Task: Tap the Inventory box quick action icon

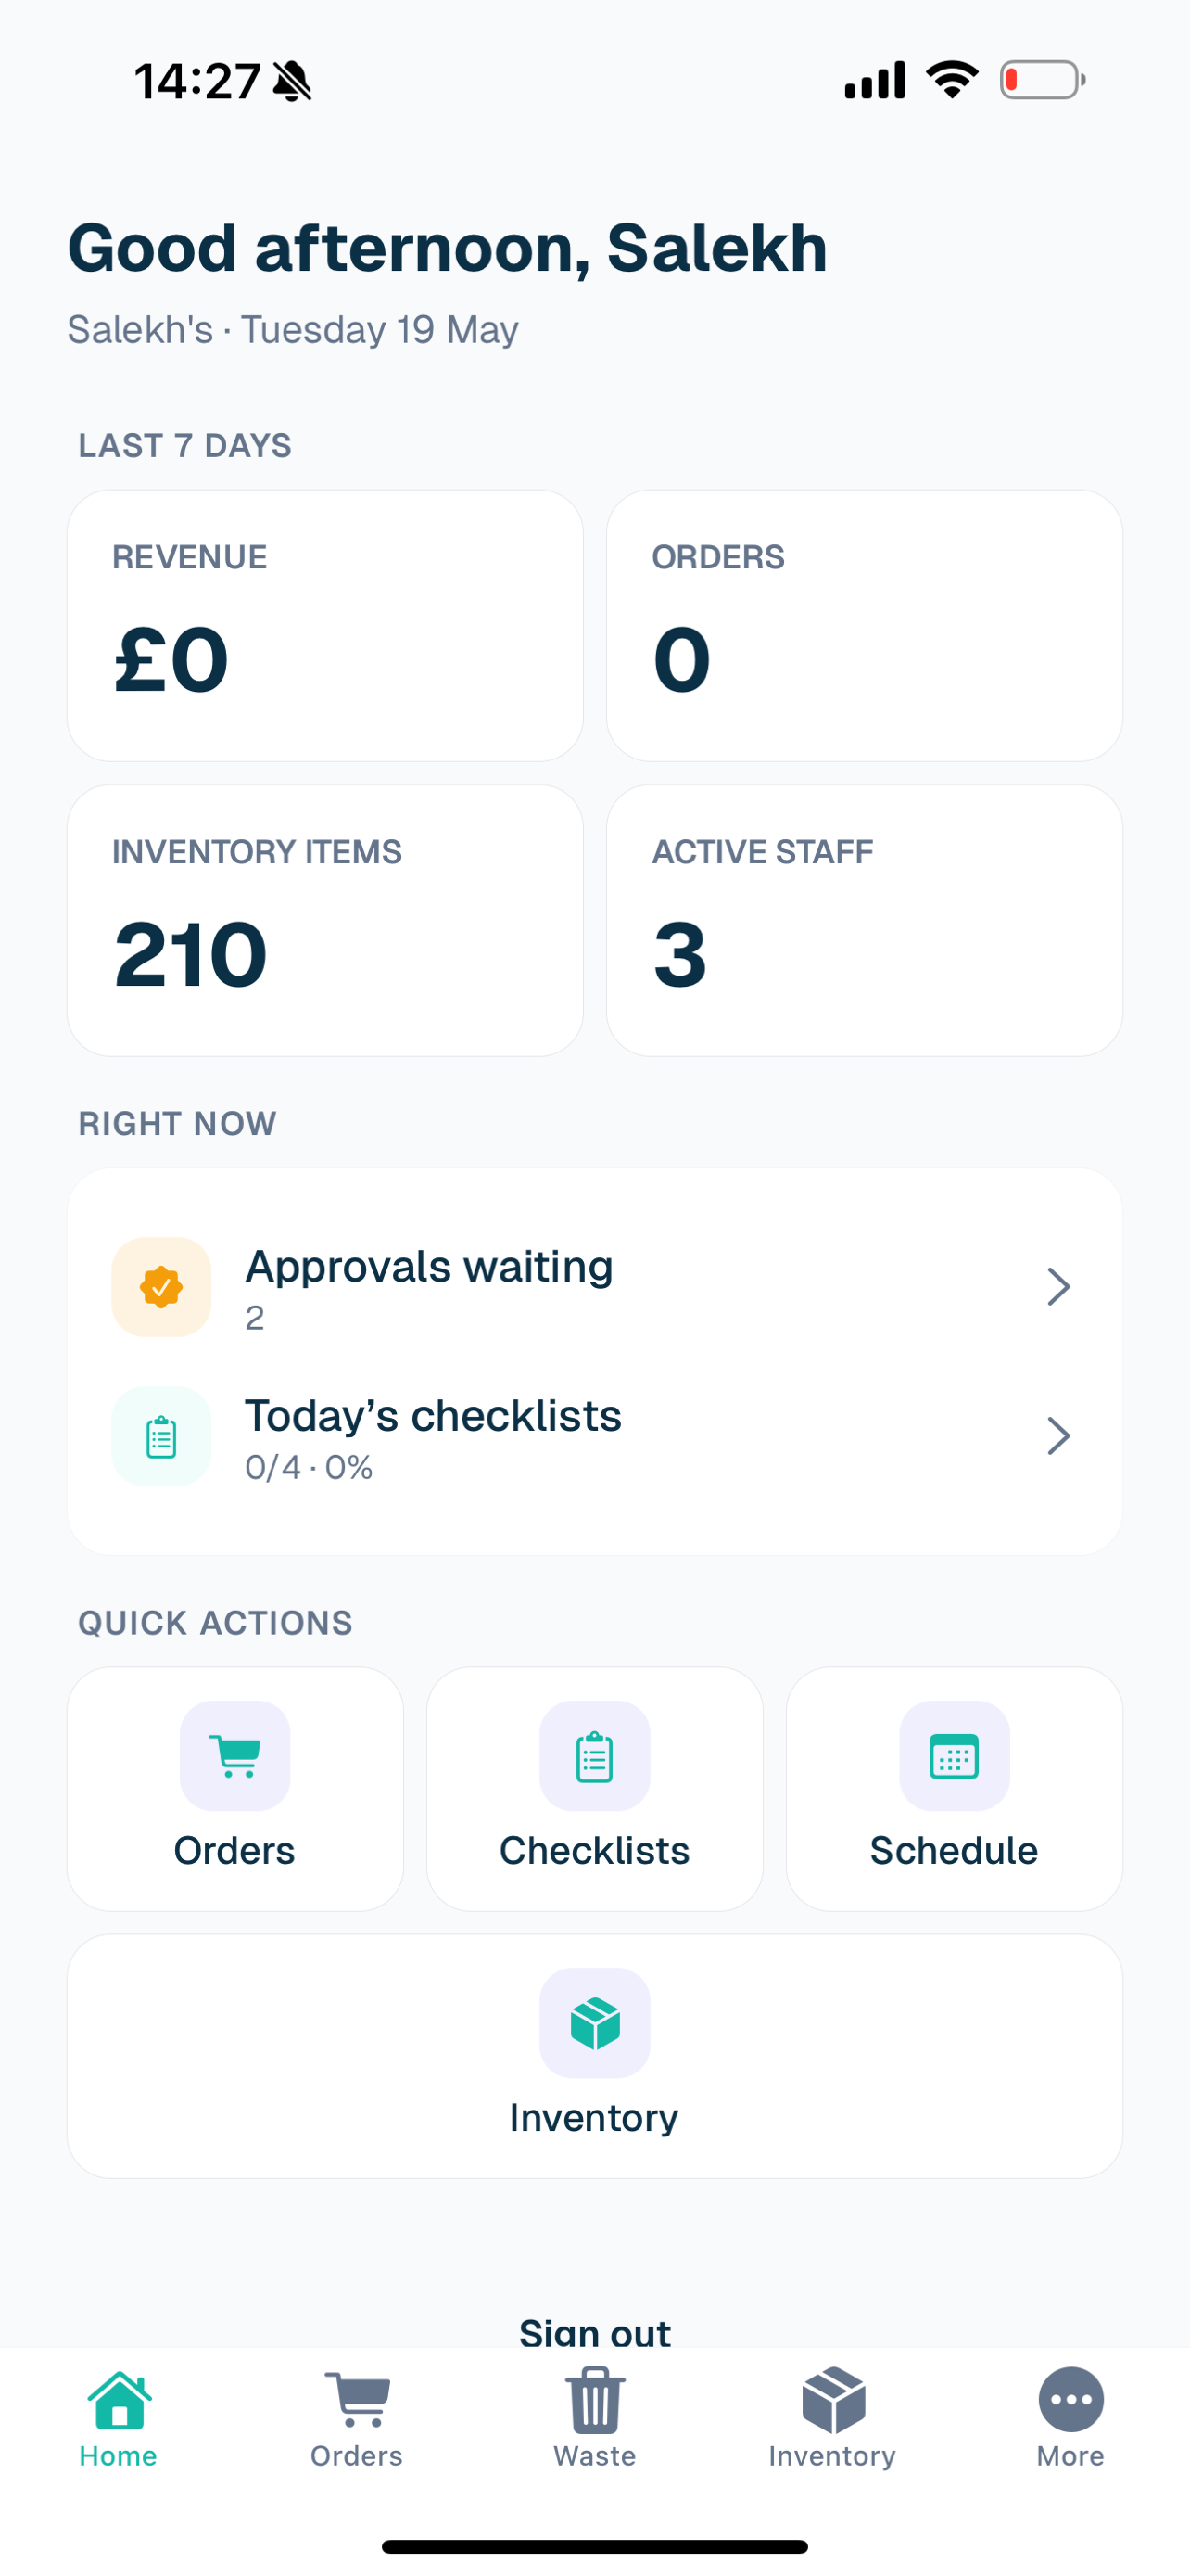Action: click(x=594, y=2022)
